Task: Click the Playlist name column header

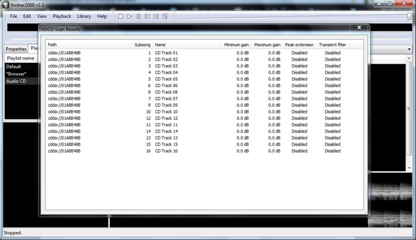Action: click(x=21, y=58)
